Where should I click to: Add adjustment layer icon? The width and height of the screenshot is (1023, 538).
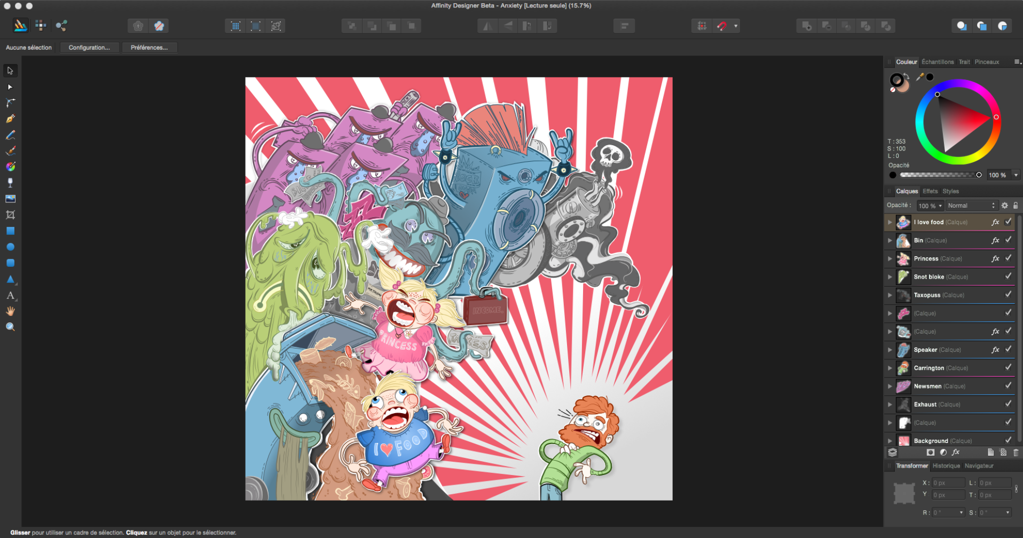(943, 453)
